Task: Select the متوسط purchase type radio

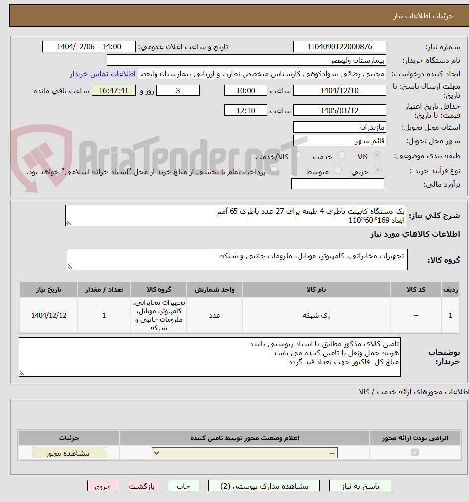Action: pyautogui.click(x=338, y=170)
